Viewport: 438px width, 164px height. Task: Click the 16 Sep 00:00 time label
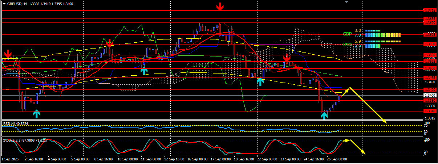click(x=197, y=159)
